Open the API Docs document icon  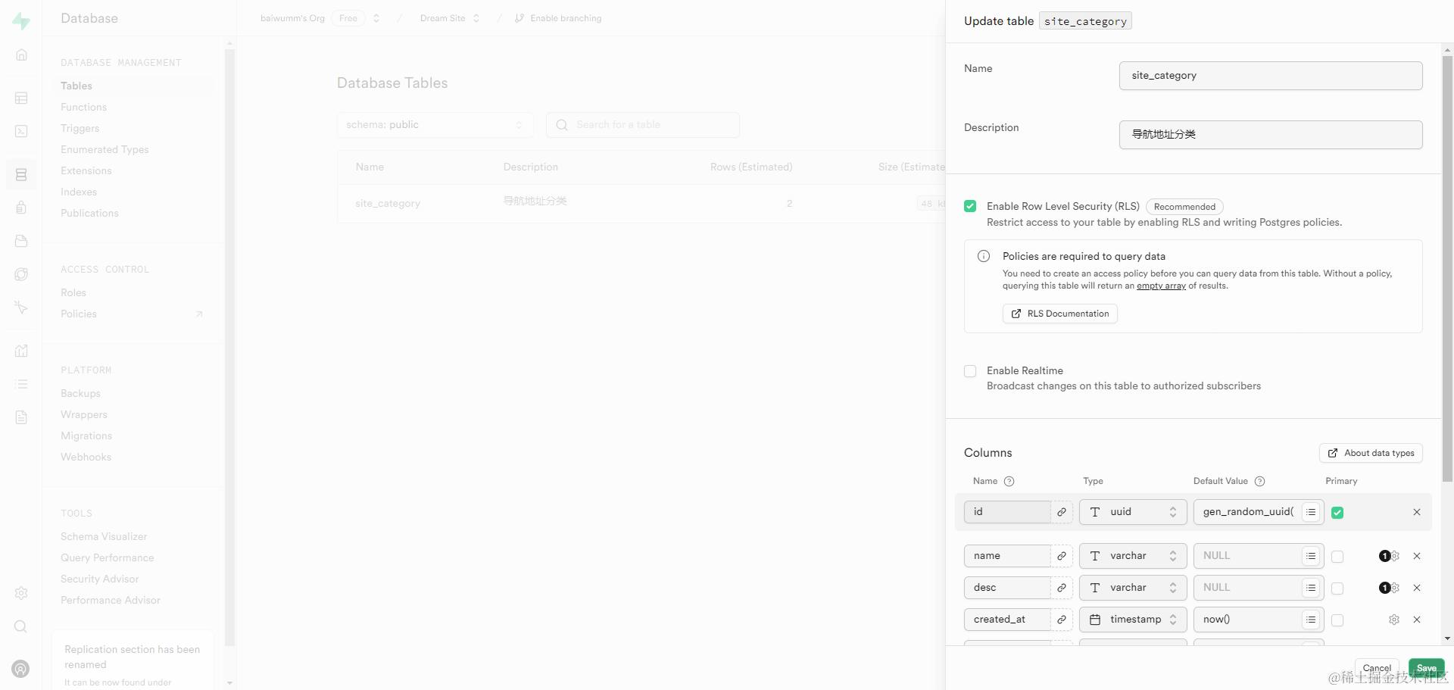(x=21, y=417)
